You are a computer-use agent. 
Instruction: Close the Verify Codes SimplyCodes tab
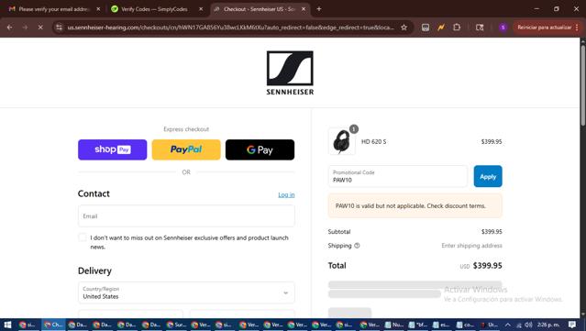pyautogui.click(x=201, y=9)
